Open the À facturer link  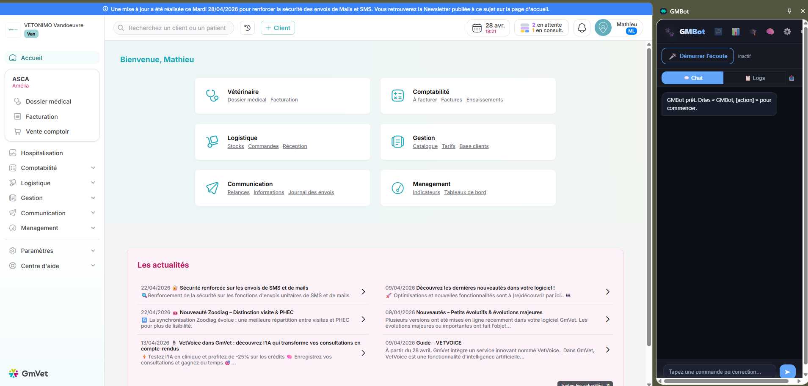425,100
